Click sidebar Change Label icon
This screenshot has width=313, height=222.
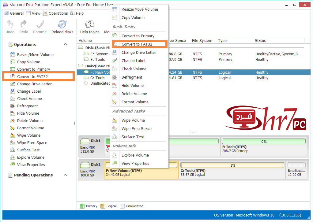[12, 91]
